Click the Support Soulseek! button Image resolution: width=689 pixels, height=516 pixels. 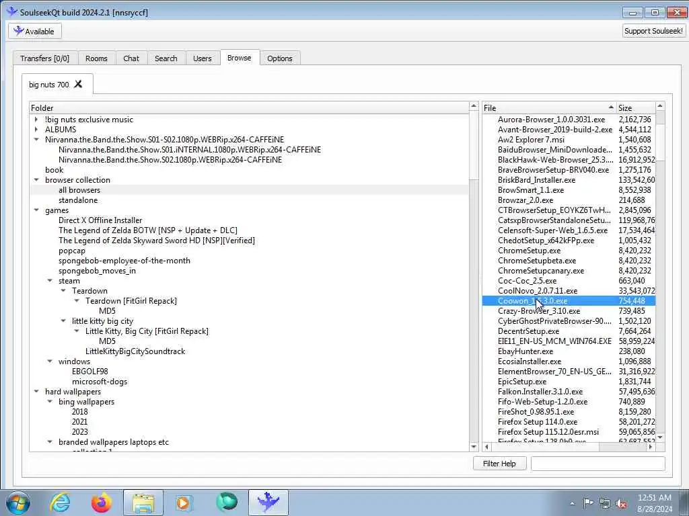[653, 31]
